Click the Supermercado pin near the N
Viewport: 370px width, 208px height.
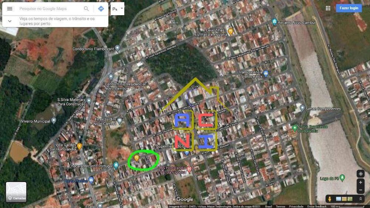(186, 153)
